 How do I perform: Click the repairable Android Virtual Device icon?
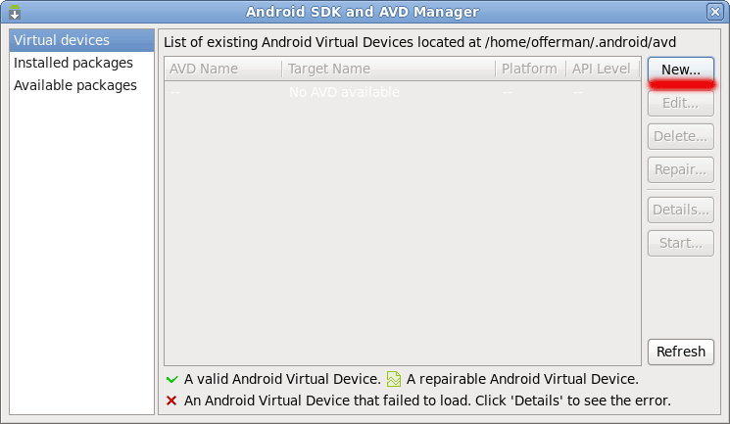[394, 379]
